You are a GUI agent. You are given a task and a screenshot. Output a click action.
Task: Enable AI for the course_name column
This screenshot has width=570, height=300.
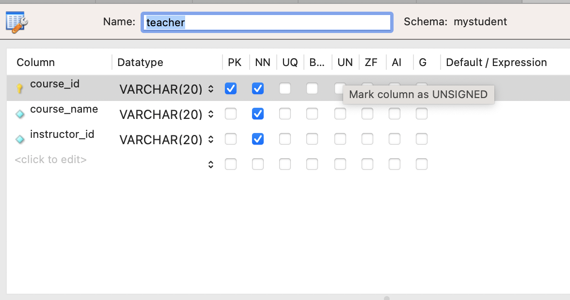pos(394,114)
